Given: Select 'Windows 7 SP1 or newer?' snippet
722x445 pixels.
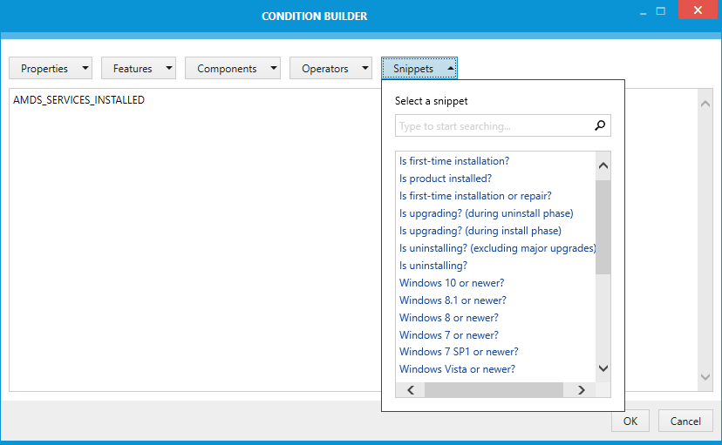Looking at the screenshot, I should (x=459, y=352).
